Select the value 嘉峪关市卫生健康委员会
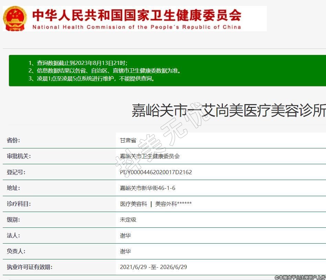326x280 pixels. (150, 156)
